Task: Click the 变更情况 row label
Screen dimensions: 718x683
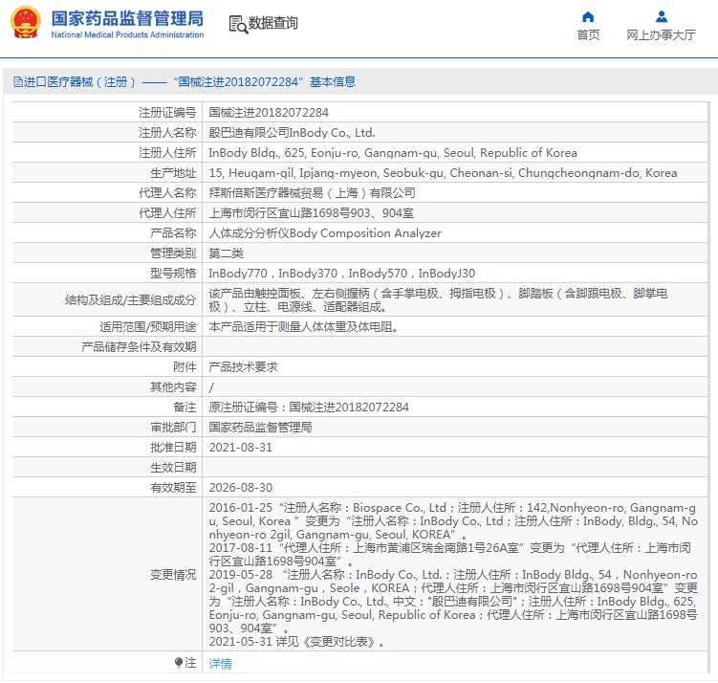Action: (173, 575)
